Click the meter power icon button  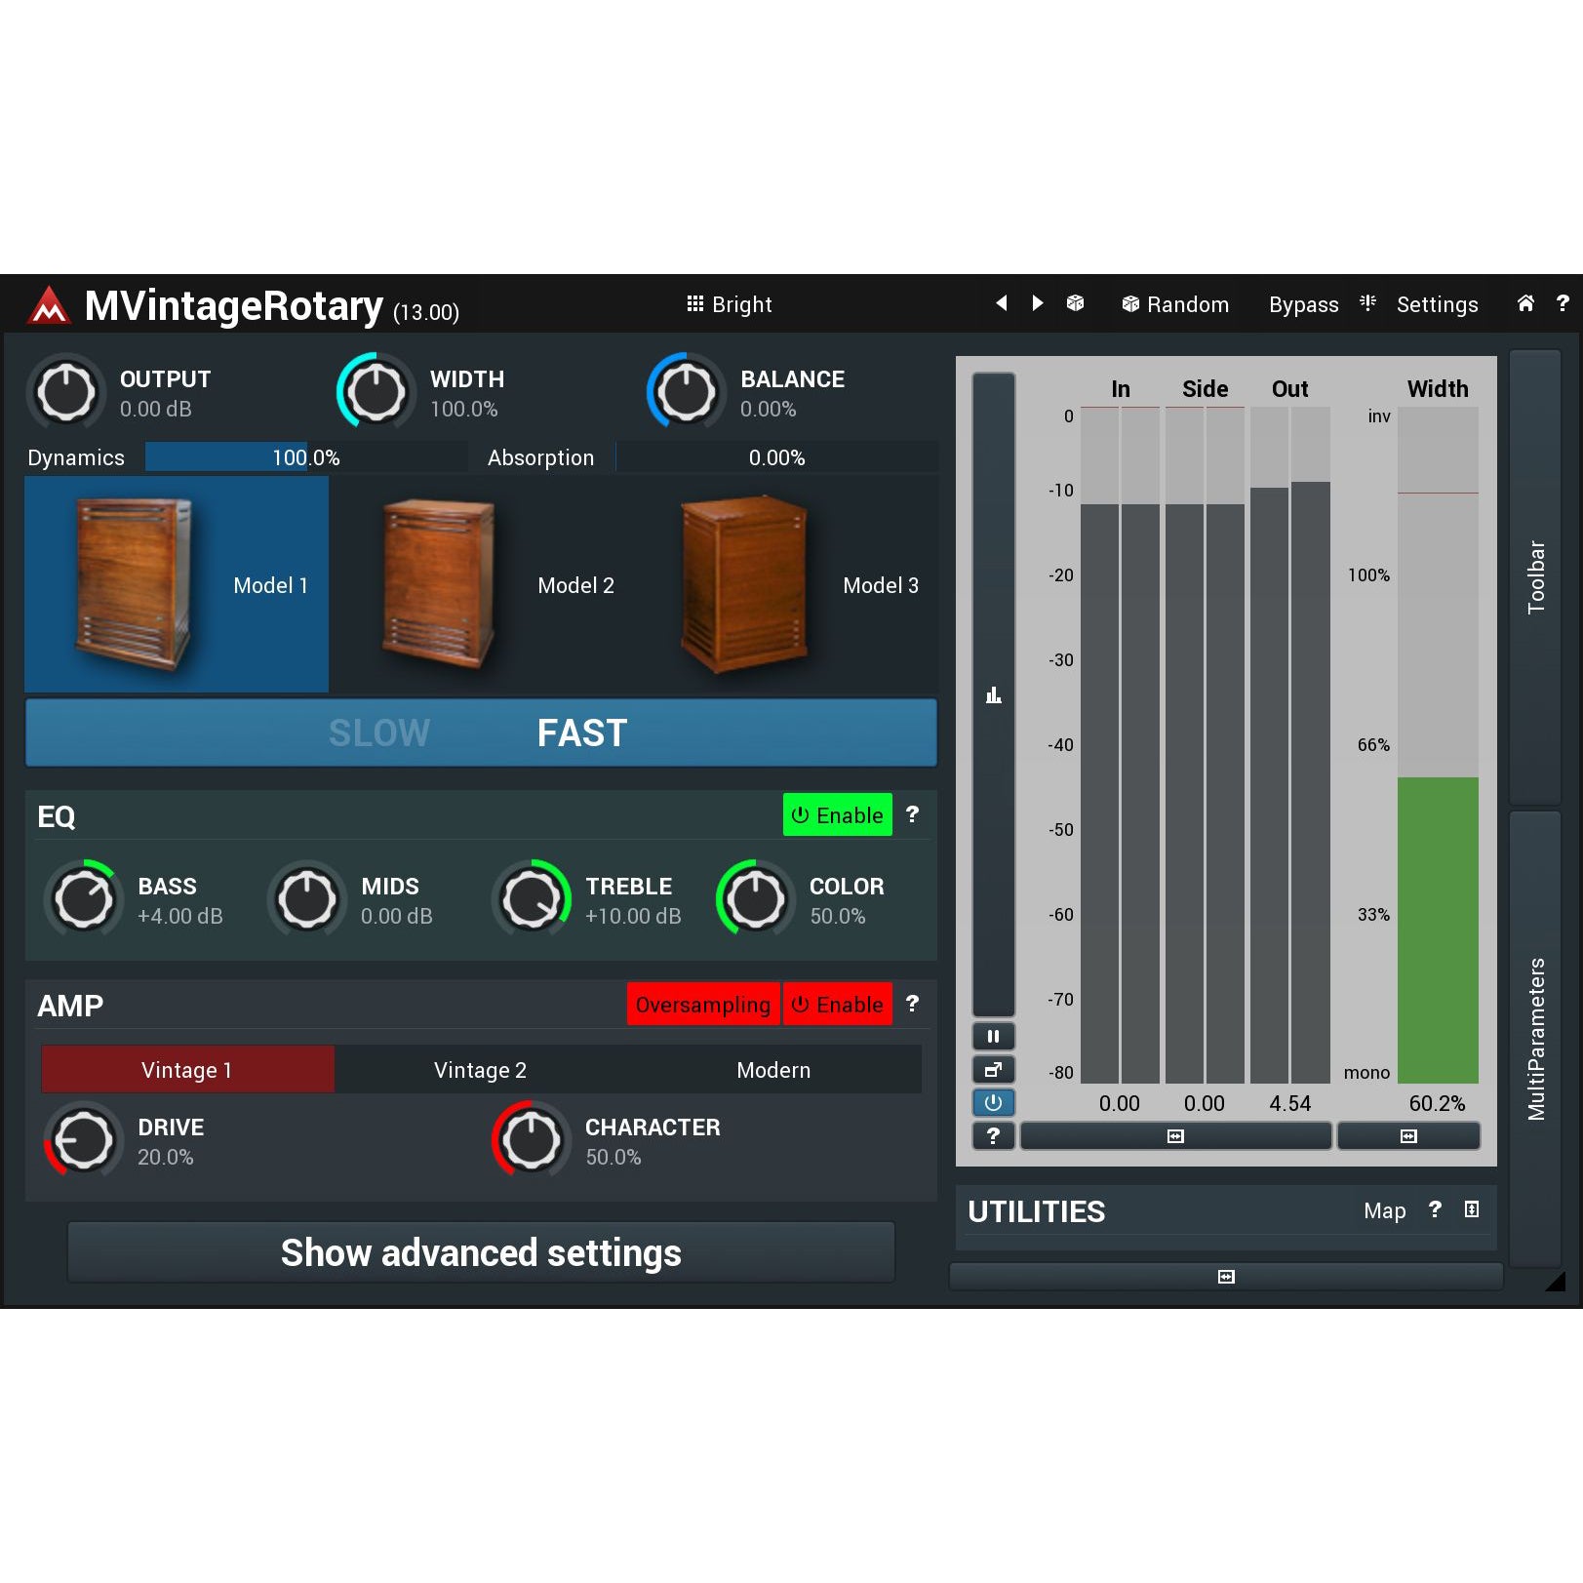point(993,1102)
